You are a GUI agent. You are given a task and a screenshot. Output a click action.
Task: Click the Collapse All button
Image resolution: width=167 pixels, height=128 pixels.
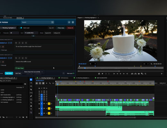point(57,33)
